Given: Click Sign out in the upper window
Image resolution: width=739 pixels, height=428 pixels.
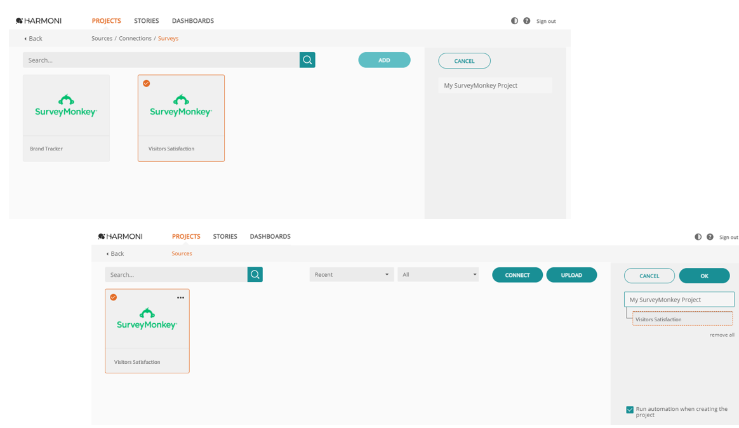Looking at the screenshot, I should 546,21.
